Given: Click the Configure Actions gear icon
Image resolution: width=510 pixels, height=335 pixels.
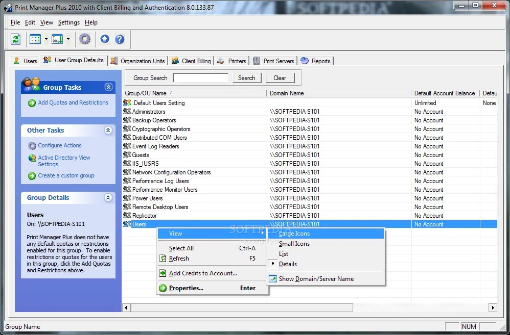Looking at the screenshot, I should (x=32, y=146).
